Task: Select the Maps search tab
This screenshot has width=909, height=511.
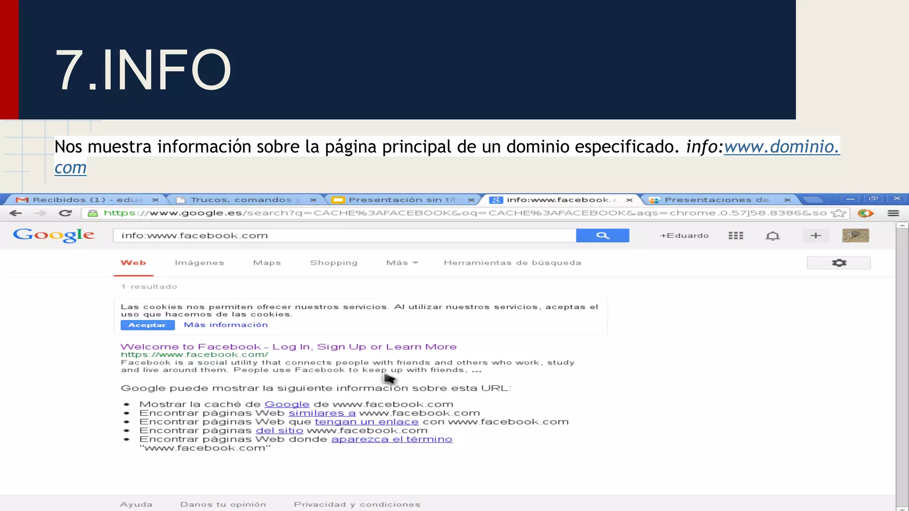Action: (x=267, y=263)
